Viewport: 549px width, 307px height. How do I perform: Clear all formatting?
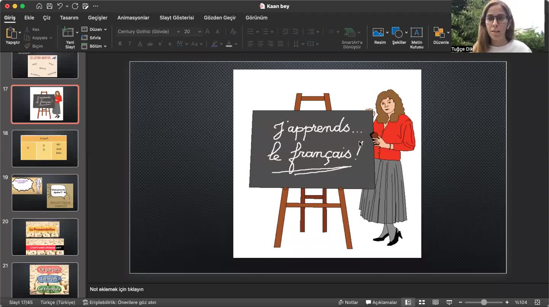coord(233,32)
